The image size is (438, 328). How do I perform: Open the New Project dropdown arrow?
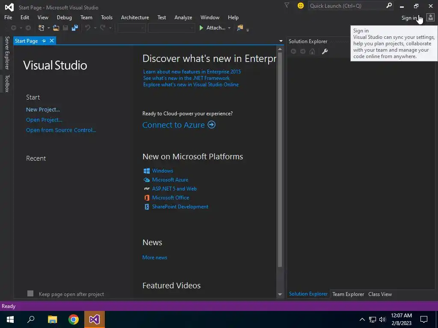pos(48,28)
